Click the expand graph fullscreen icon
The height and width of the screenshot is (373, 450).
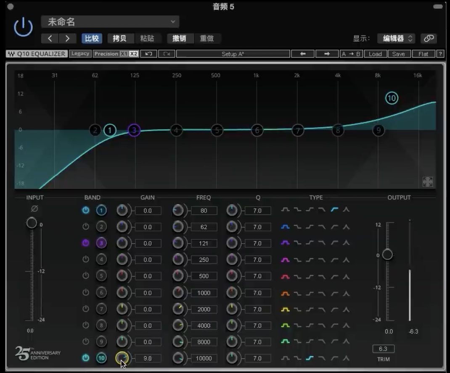(427, 181)
